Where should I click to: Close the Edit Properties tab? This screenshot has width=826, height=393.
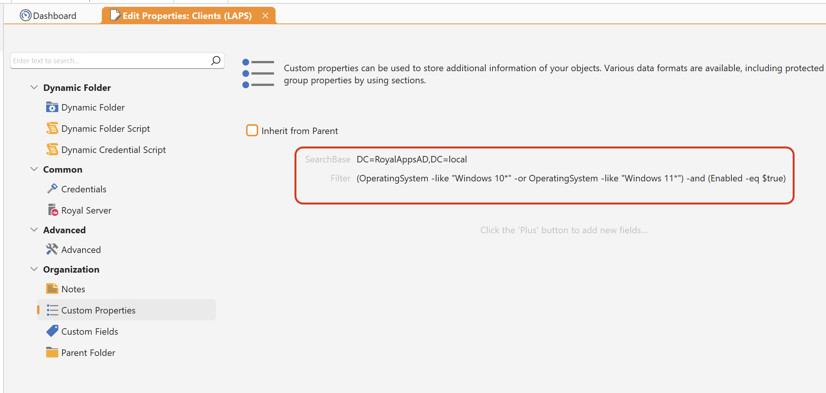coord(265,16)
